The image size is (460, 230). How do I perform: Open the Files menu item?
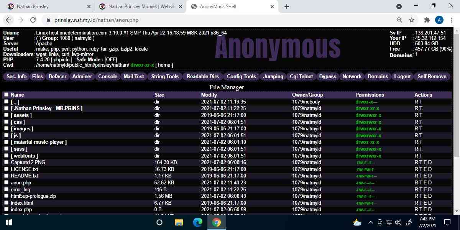click(x=38, y=76)
